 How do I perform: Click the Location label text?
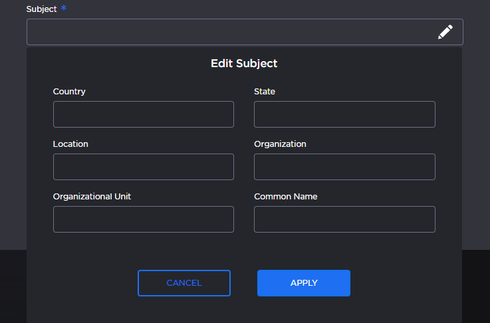point(70,144)
